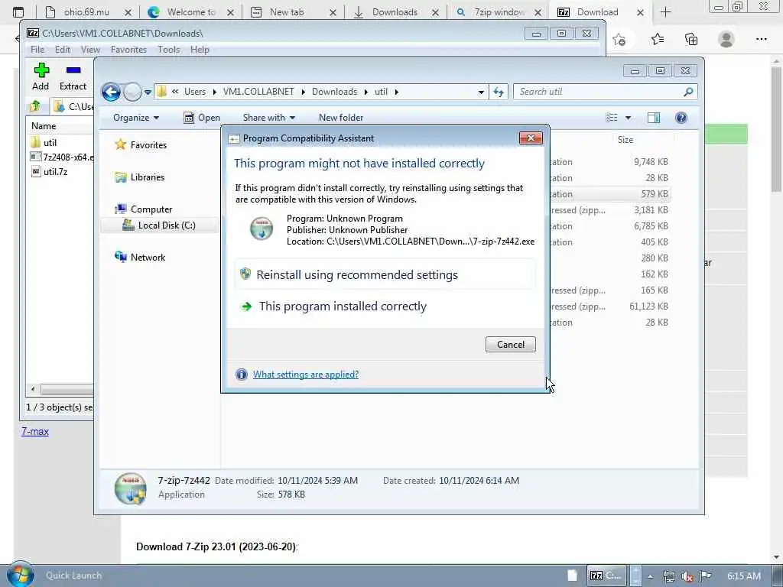Viewport: 783px width, 587px height.
Task: Click the Explorer forward arrow button
Action: [132, 92]
